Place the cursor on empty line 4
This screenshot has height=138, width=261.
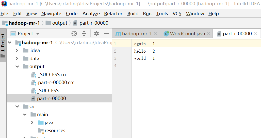pos(197,66)
